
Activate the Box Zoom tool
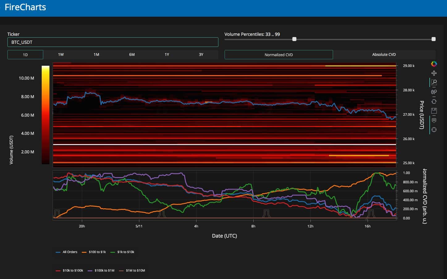click(x=434, y=82)
